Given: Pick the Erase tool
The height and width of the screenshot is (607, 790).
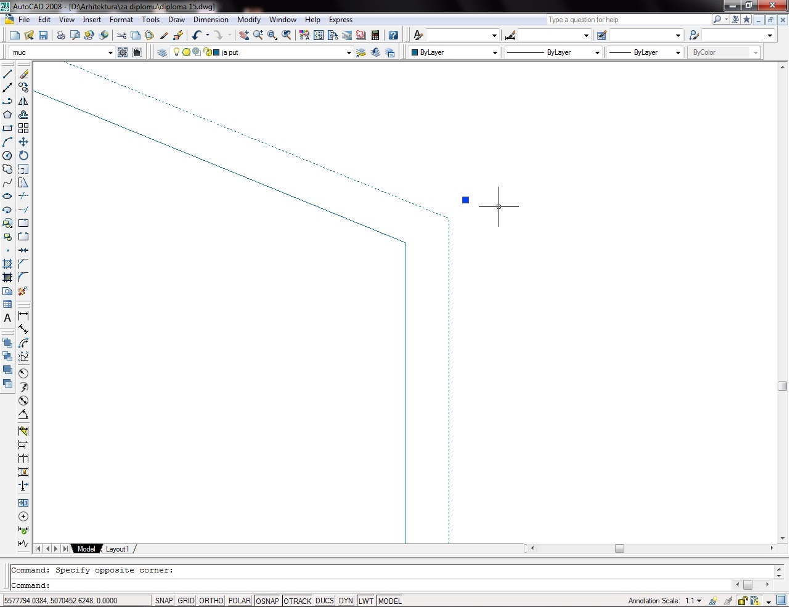Looking at the screenshot, I should pyautogui.click(x=23, y=74).
